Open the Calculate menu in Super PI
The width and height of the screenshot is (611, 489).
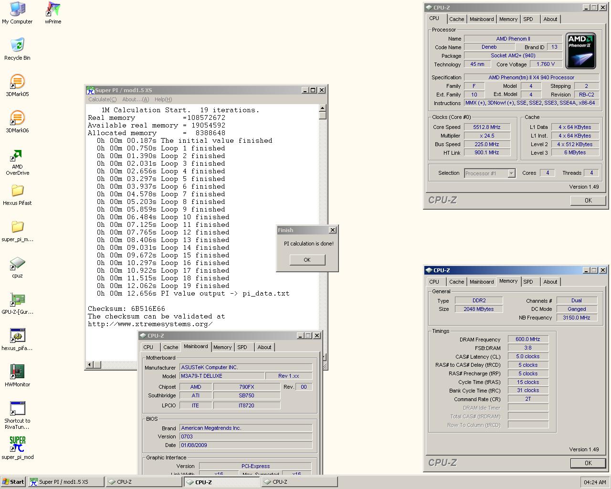click(102, 99)
